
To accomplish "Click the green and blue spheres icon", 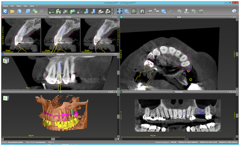I will coord(72,12).
